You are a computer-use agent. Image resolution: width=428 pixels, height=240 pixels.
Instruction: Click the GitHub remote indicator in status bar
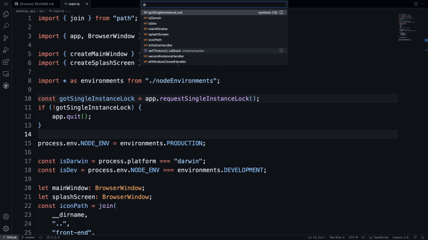pyautogui.click(x=10, y=237)
